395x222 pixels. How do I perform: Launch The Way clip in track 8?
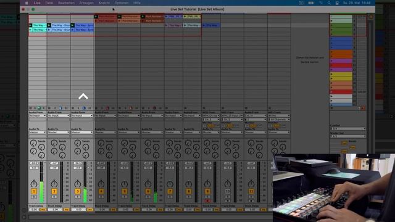[x=185, y=25]
